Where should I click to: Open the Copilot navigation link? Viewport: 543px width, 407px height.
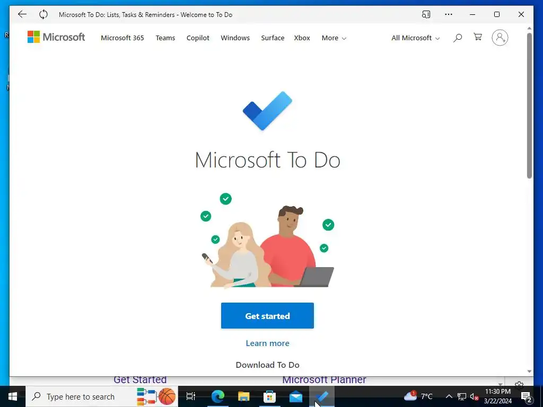coord(198,38)
